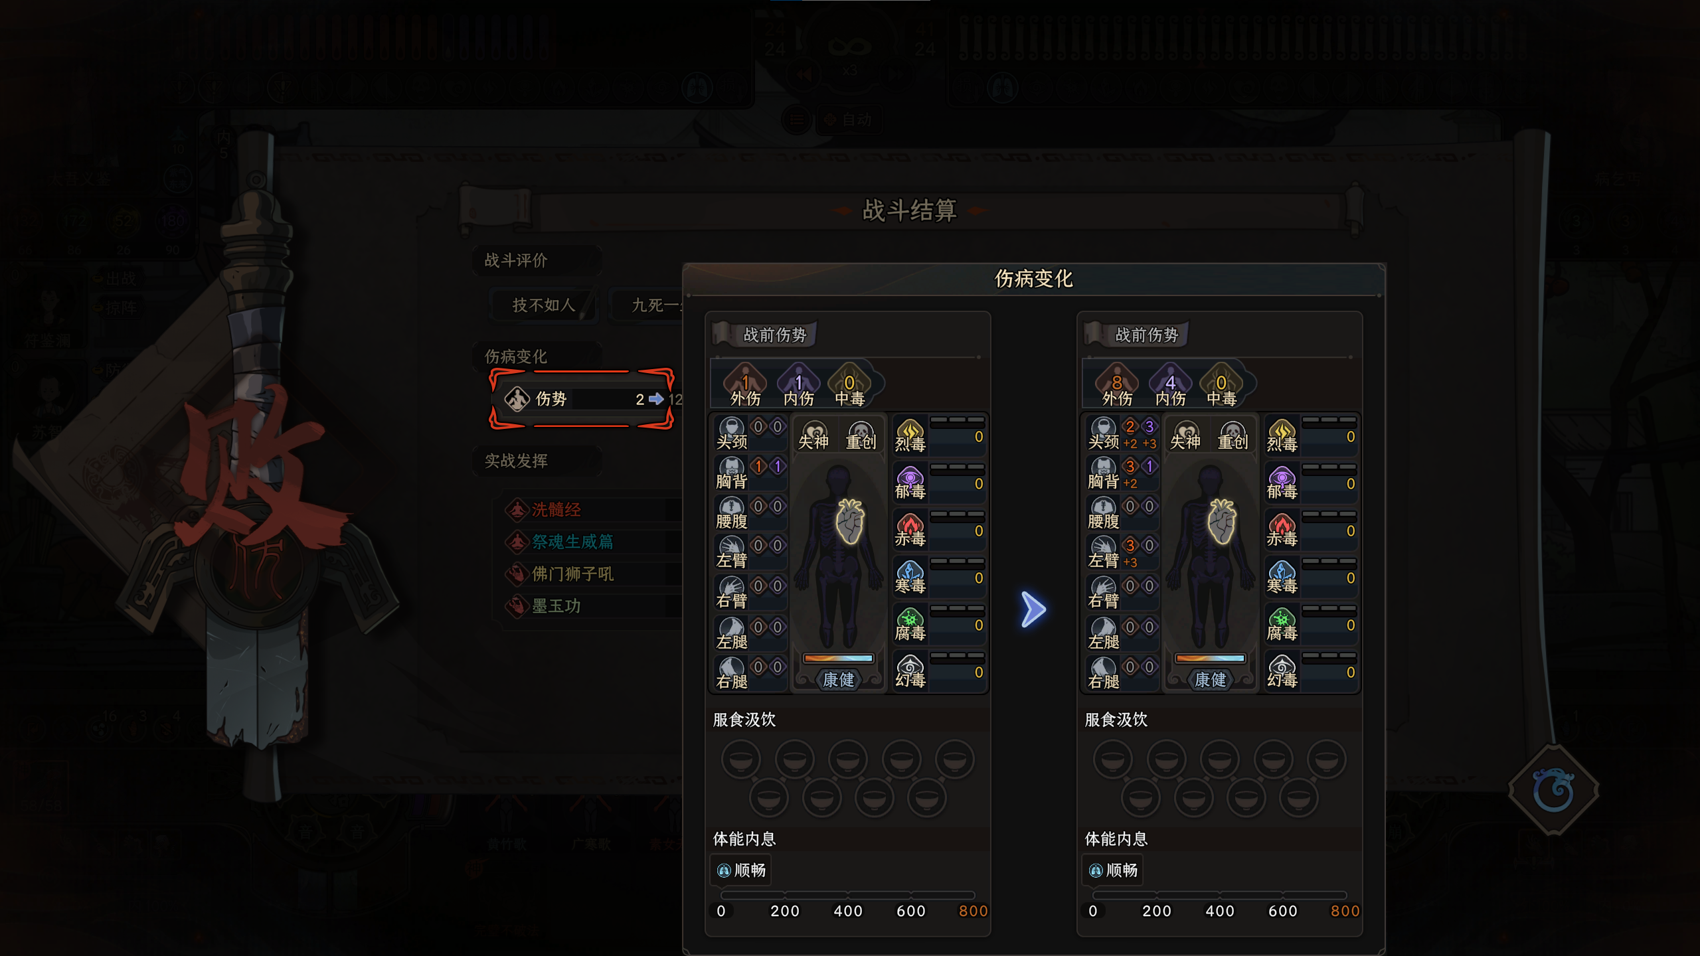Image resolution: width=1700 pixels, height=956 pixels.
Task: Click the heart organ on left body diagram
Action: click(x=849, y=521)
